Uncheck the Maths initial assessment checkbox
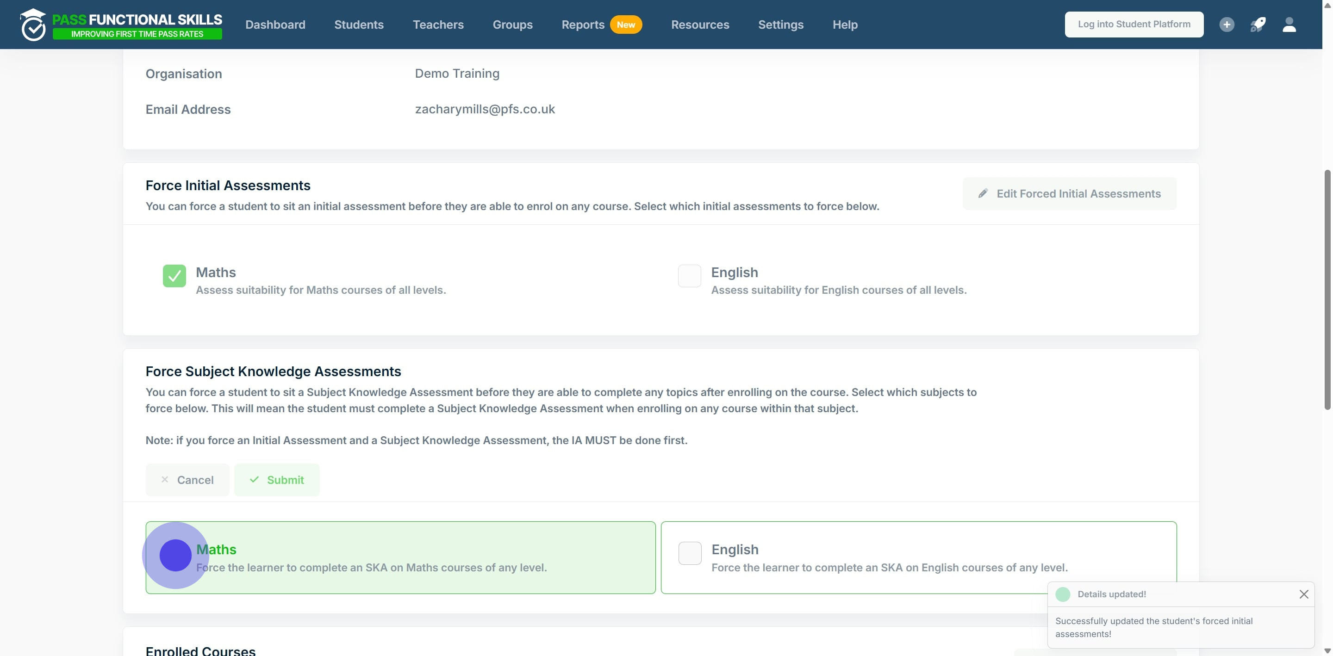 [174, 276]
